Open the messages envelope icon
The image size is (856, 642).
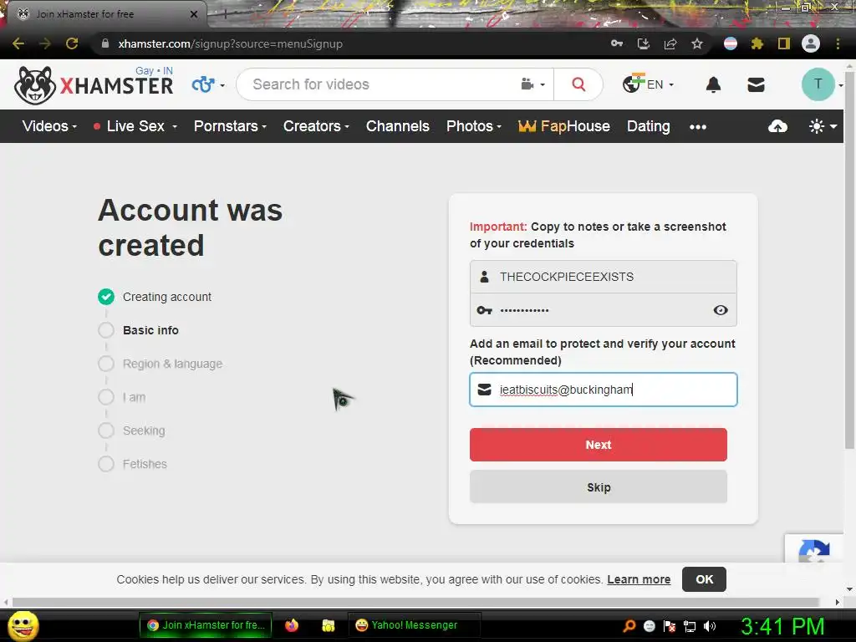(x=756, y=84)
